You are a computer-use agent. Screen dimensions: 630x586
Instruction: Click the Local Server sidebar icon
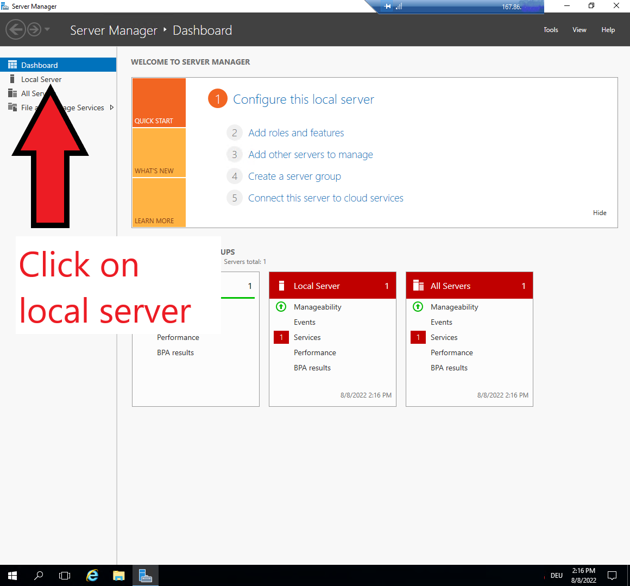coord(12,79)
